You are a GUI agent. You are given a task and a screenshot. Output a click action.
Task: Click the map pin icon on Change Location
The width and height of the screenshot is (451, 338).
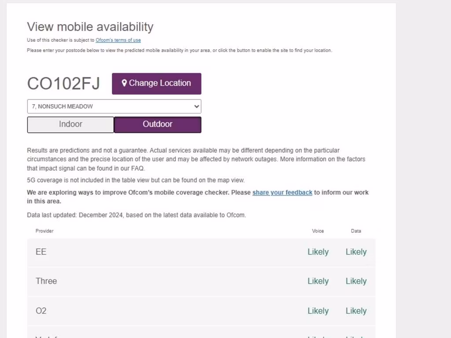pos(124,83)
